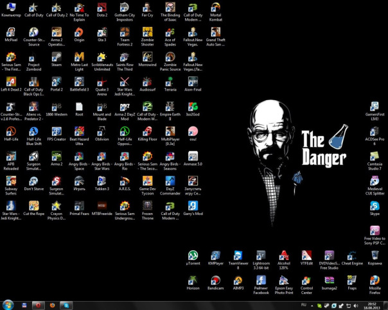The width and height of the screenshot is (388, 310).
Task: Open Game Dev Tycoon shortcut
Action: pyautogui.click(x=148, y=185)
